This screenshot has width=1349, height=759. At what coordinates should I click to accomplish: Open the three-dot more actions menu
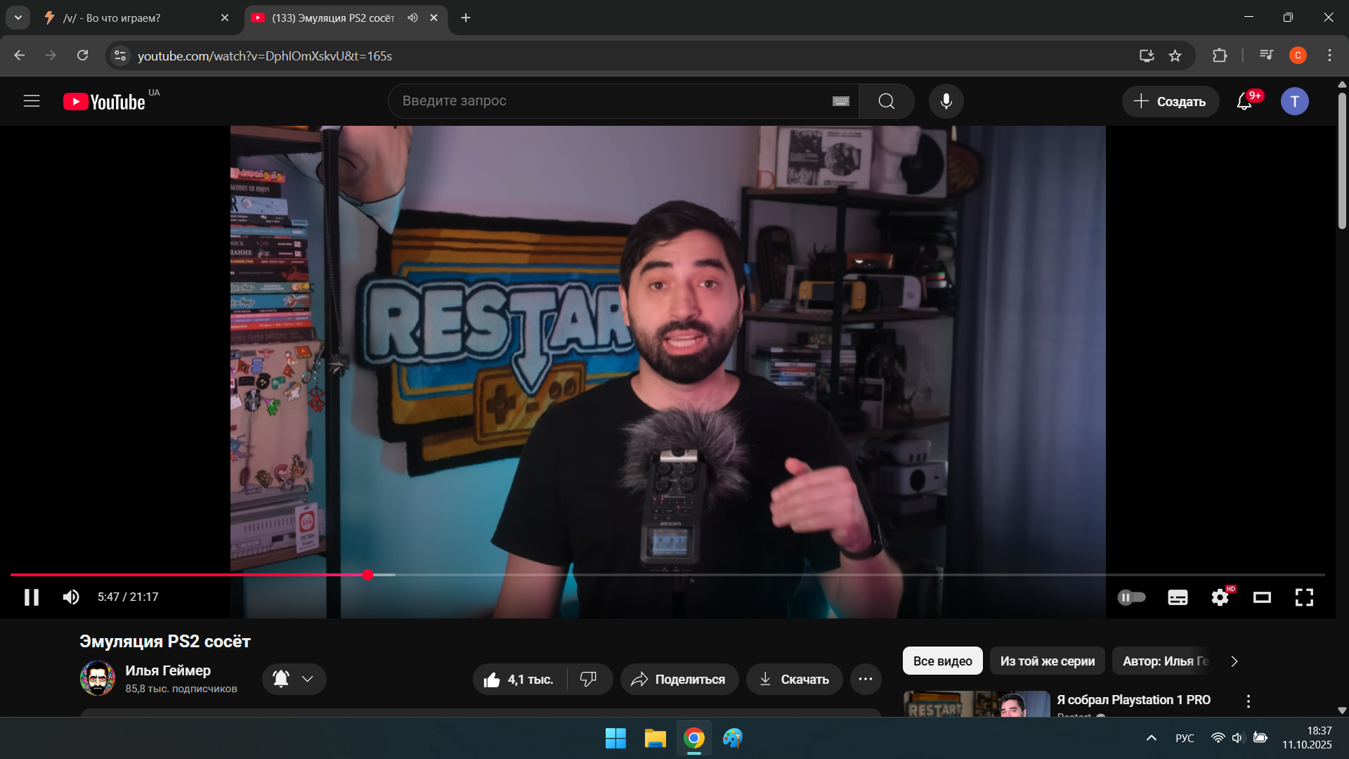click(866, 679)
